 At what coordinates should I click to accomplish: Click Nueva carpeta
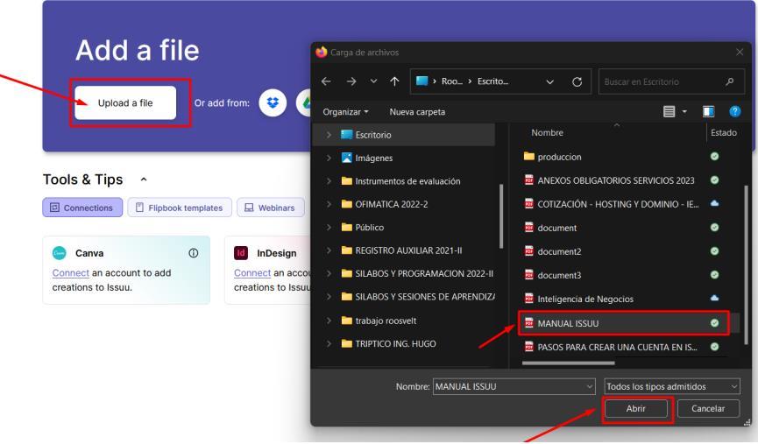[417, 111]
